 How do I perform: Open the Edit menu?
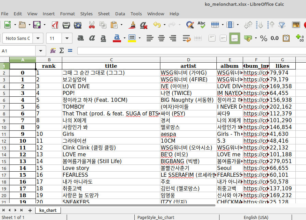click(18, 14)
